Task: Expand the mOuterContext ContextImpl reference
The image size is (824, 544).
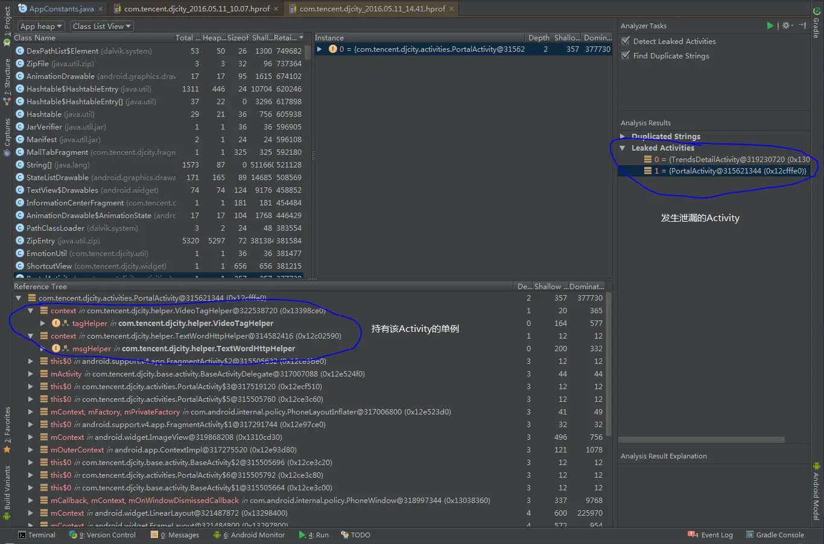Action: pyautogui.click(x=30, y=450)
